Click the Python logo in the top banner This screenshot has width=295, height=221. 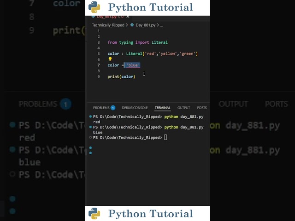[94, 7]
